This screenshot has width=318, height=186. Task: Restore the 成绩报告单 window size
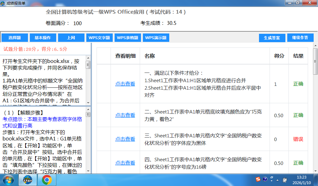click(x=298, y=3)
